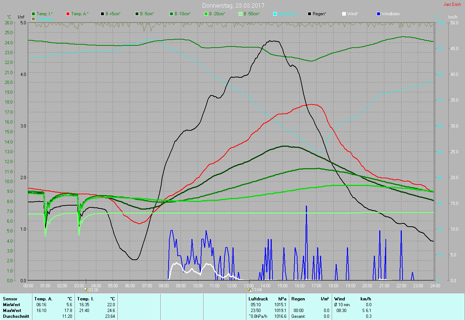Click the red Temp. A. legend swatch
The width and height of the screenshot is (465, 320).
coord(68,14)
